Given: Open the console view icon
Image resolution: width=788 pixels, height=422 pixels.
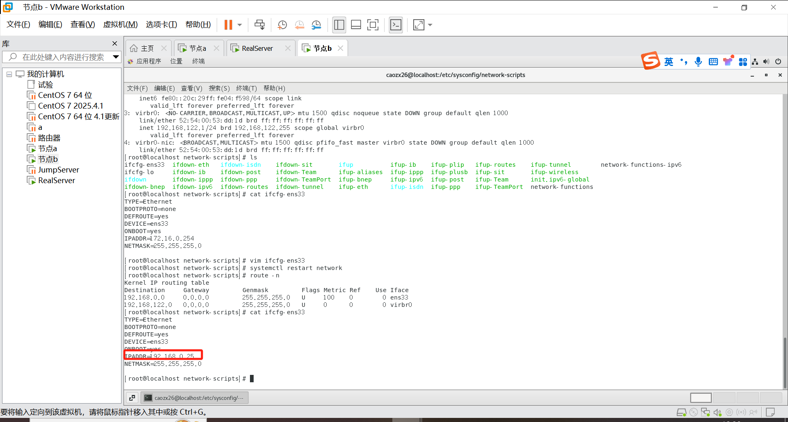Looking at the screenshot, I should [396, 25].
